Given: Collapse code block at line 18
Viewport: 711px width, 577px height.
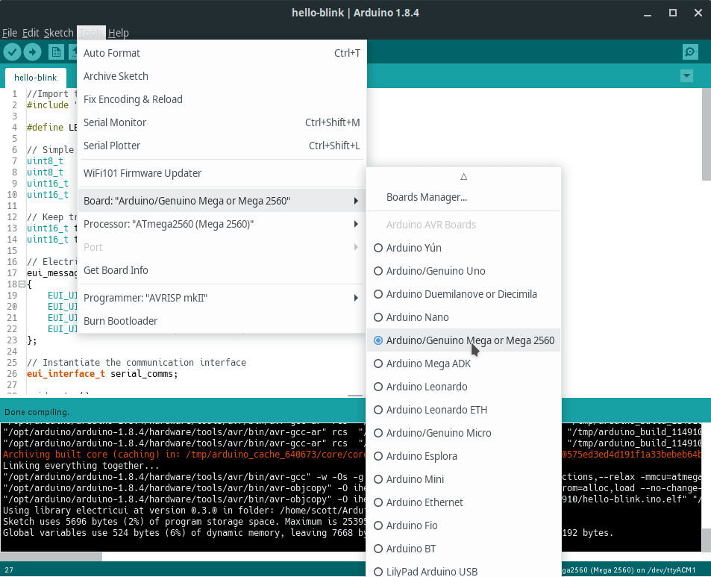Looking at the screenshot, I should pos(21,284).
